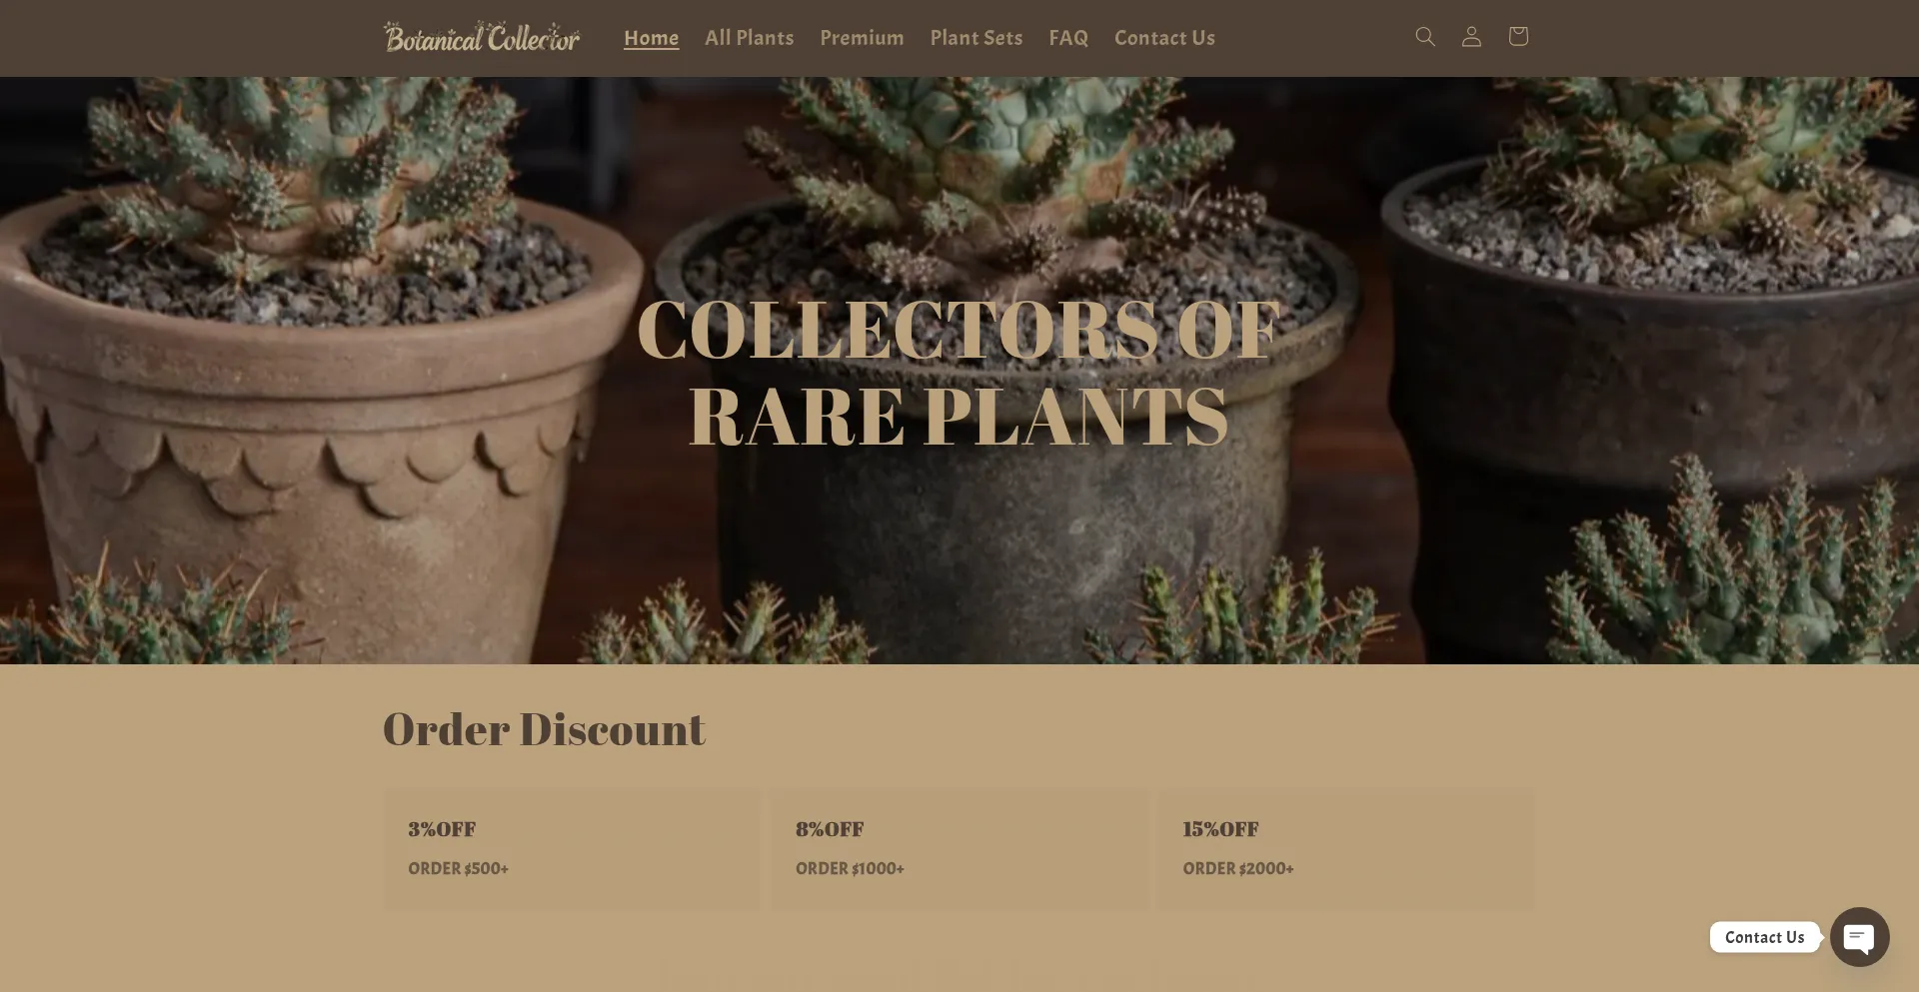Click the chat bubble widget icon
Image resolution: width=1919 pixels, height=992 pixels.
[x=1859, y=937]
